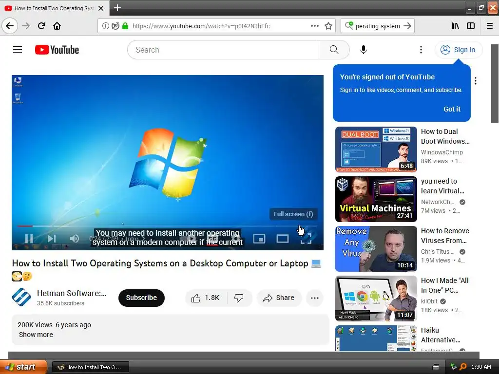The height and width of the screenshot is (374, 499).
Task: Skip to the next video
Action: click(x=52, y=239)
